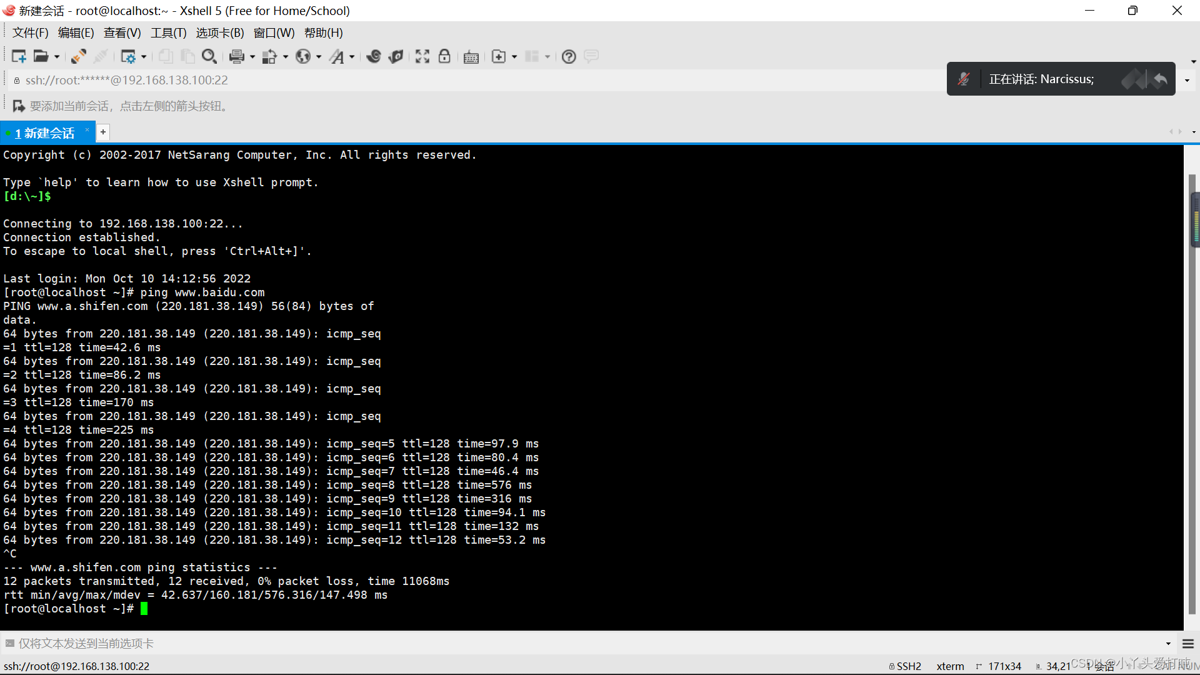Open the 帮助(H) menu
Image resolution: width=1200 pixels, height=675 pixels.
323,33
